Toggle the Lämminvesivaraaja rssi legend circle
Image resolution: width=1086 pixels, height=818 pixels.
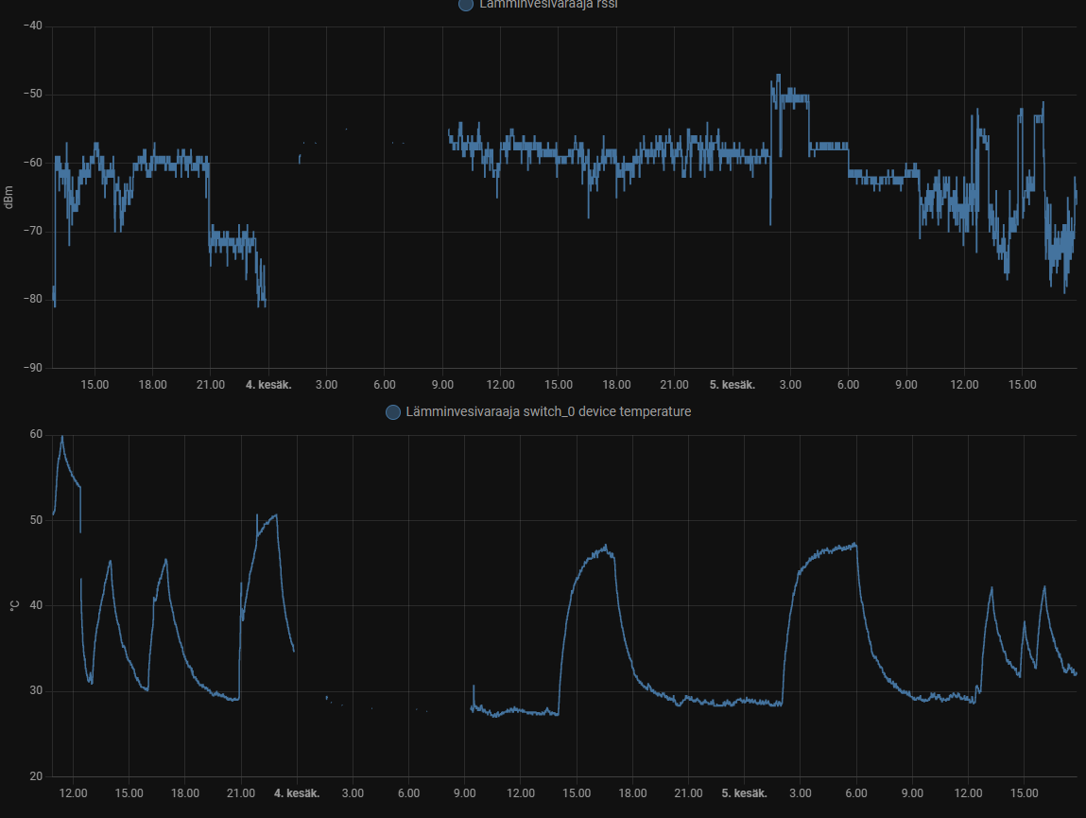(465, 5)
